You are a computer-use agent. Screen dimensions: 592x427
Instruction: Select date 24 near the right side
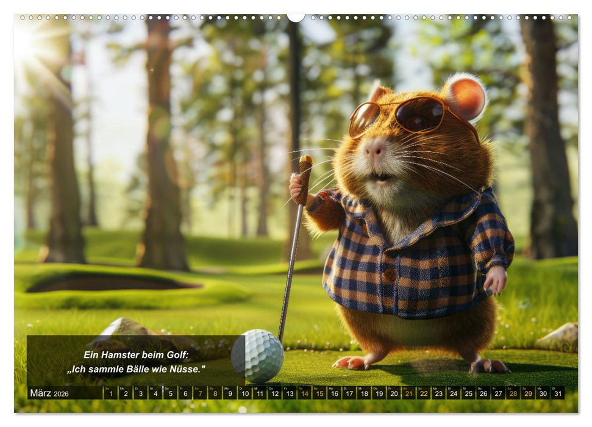click(x=452, y=393)
